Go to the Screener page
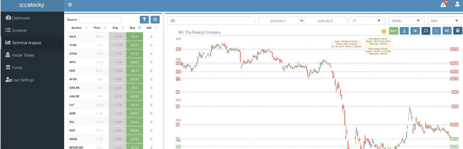 tap(19, 30)
